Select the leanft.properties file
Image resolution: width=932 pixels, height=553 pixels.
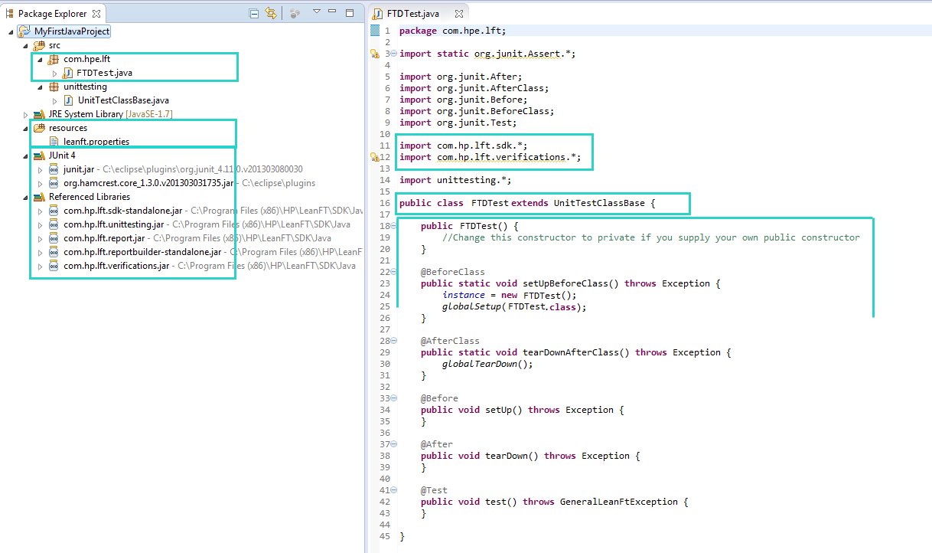click(96, 142)
